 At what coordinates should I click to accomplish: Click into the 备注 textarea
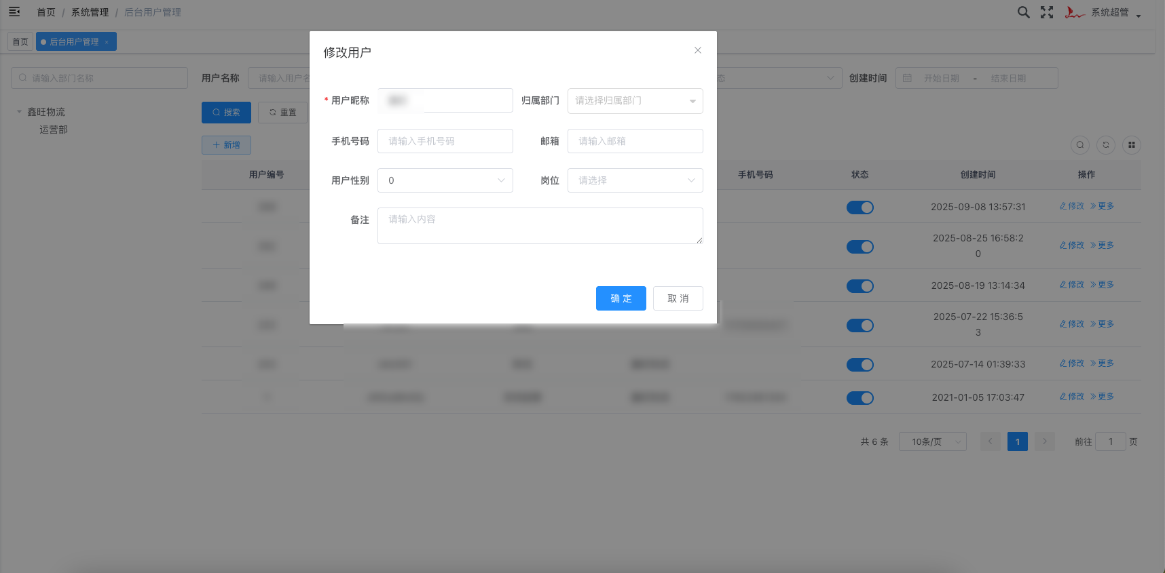point(540,226)
